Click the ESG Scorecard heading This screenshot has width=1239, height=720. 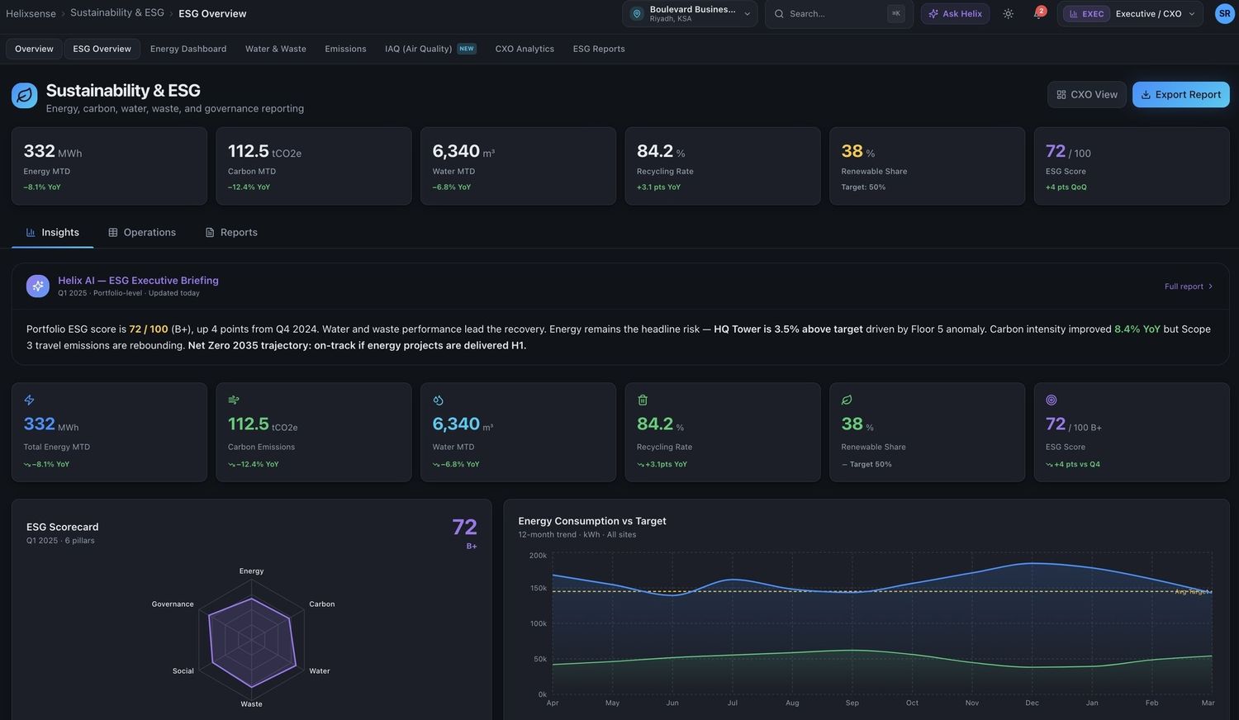click(63, 527)
